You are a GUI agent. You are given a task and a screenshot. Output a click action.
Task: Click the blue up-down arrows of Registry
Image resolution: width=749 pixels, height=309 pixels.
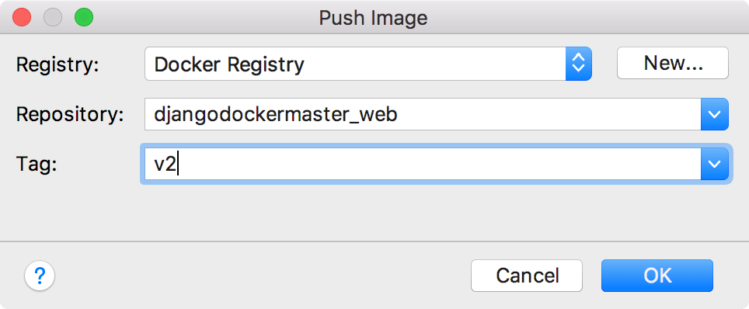[x=579, y=64]
